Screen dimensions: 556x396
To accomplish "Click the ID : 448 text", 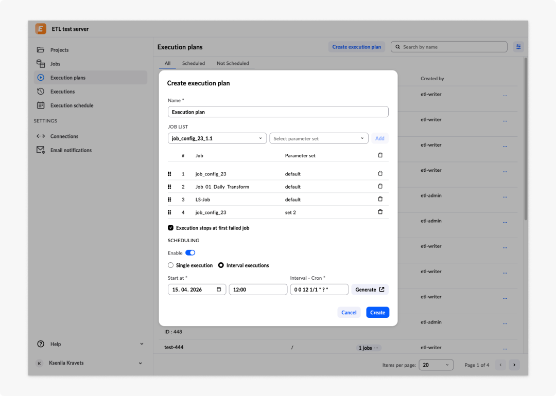I will (173, 332).
